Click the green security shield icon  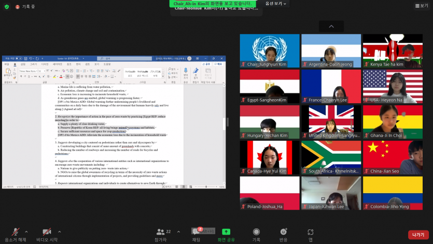[7, 7]
